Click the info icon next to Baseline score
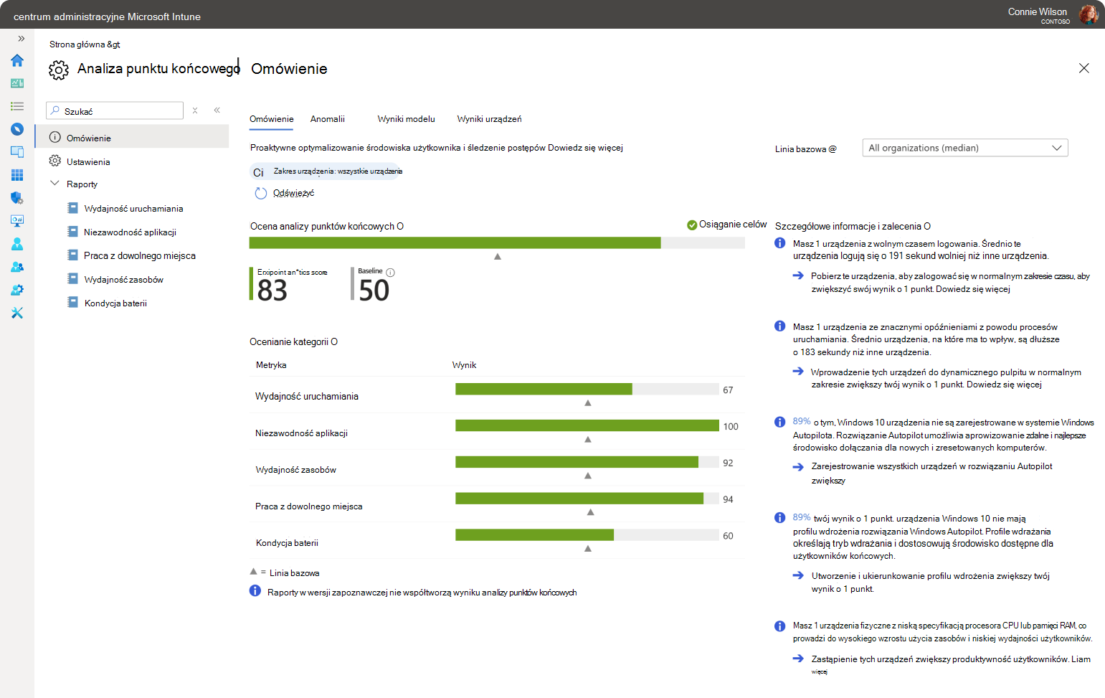Viewport: 1105px width, 698px height. 390,273
